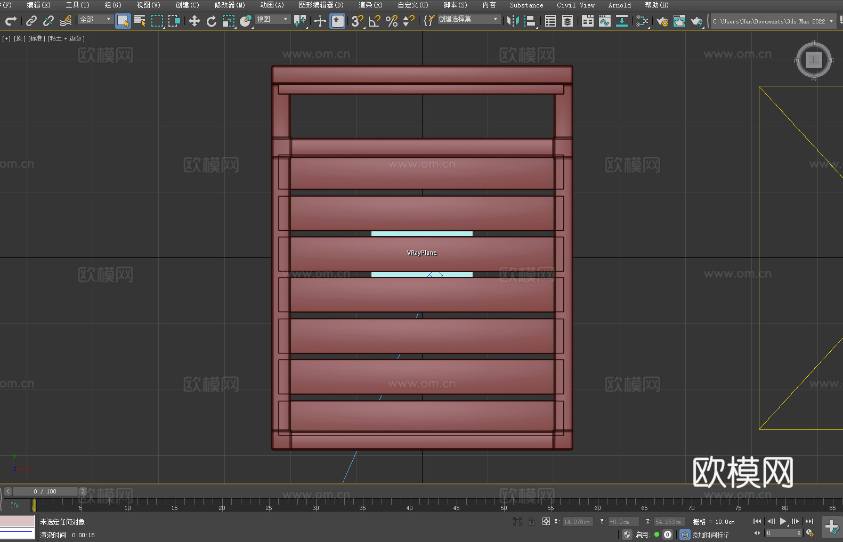Click the Unlink Selection icon
The width and height of the screenshot is (843, 542).
[48, 21]
